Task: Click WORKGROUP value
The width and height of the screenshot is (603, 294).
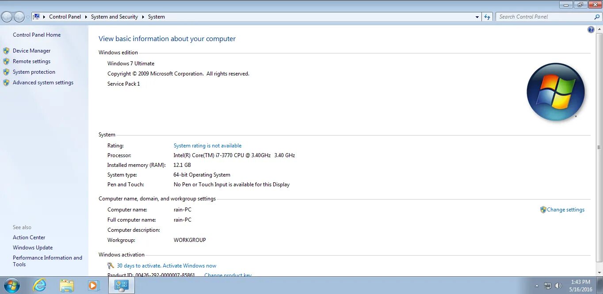Action: pyautogui.click(x=190, y=240)
